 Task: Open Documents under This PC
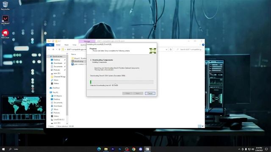pos(58,103)
